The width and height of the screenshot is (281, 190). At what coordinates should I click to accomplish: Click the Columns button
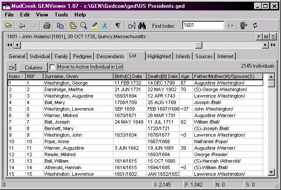click(x=33, y=67)
